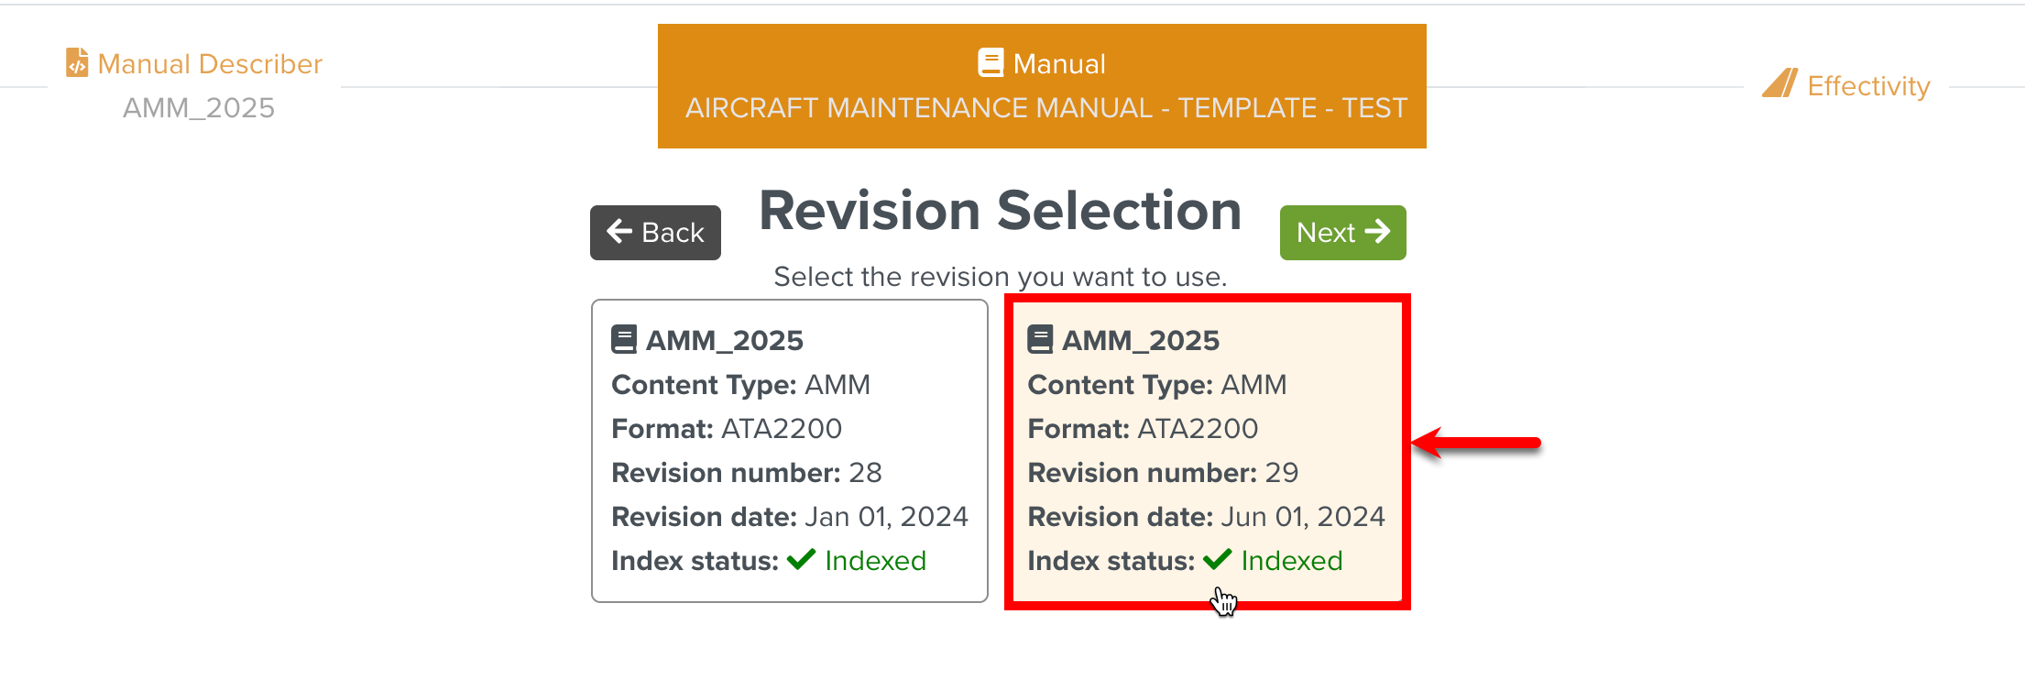This screenshot has width=2025, height=691.
Task: Select the revision number 29 card
Action: 1208,451
